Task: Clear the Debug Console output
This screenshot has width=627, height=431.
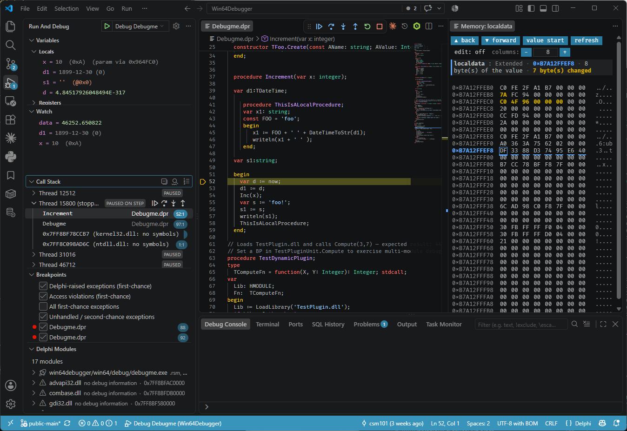Action: tap(587, 325)
